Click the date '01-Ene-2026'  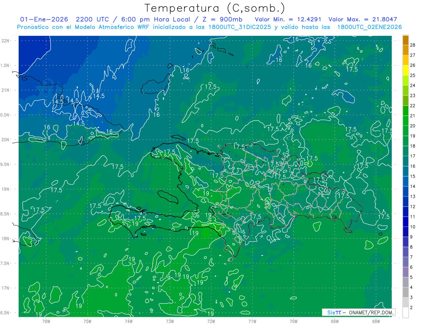44,19
